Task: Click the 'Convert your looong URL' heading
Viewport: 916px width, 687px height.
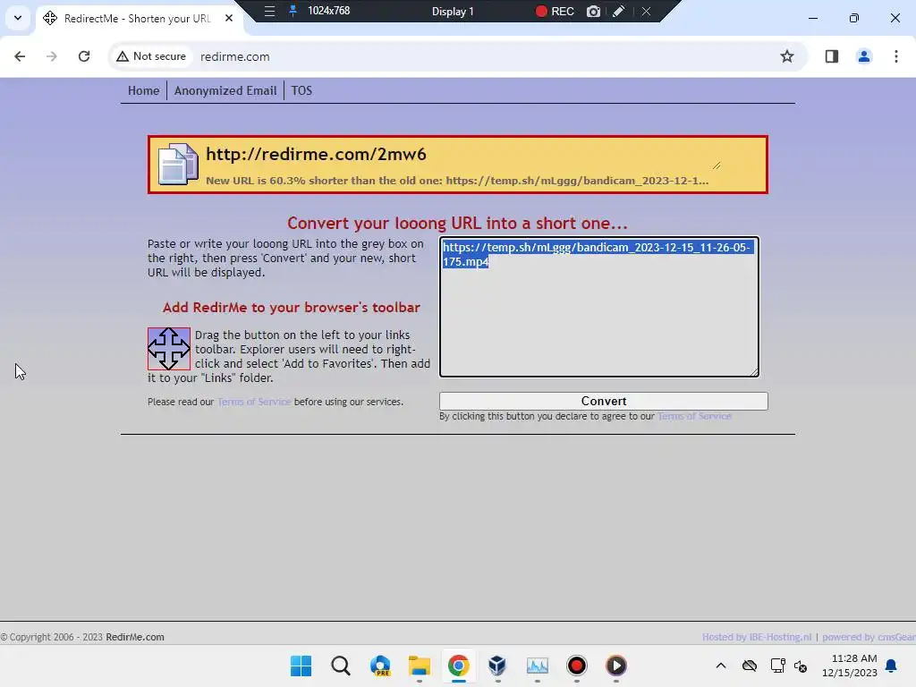Action: click(x=457, y=223)
